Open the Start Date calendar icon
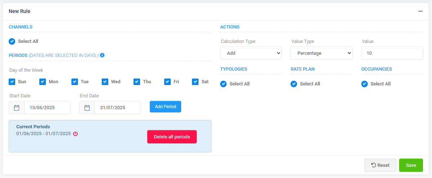 pyautogui.click(x=17, y=108)
